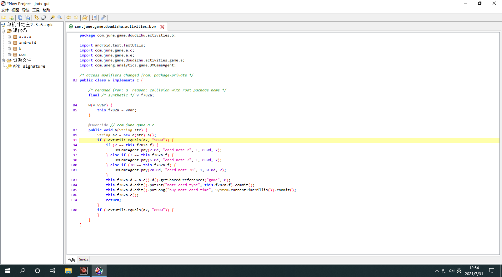Click the apk root project icon
The image size is (502, 277).
pos(3,25)
